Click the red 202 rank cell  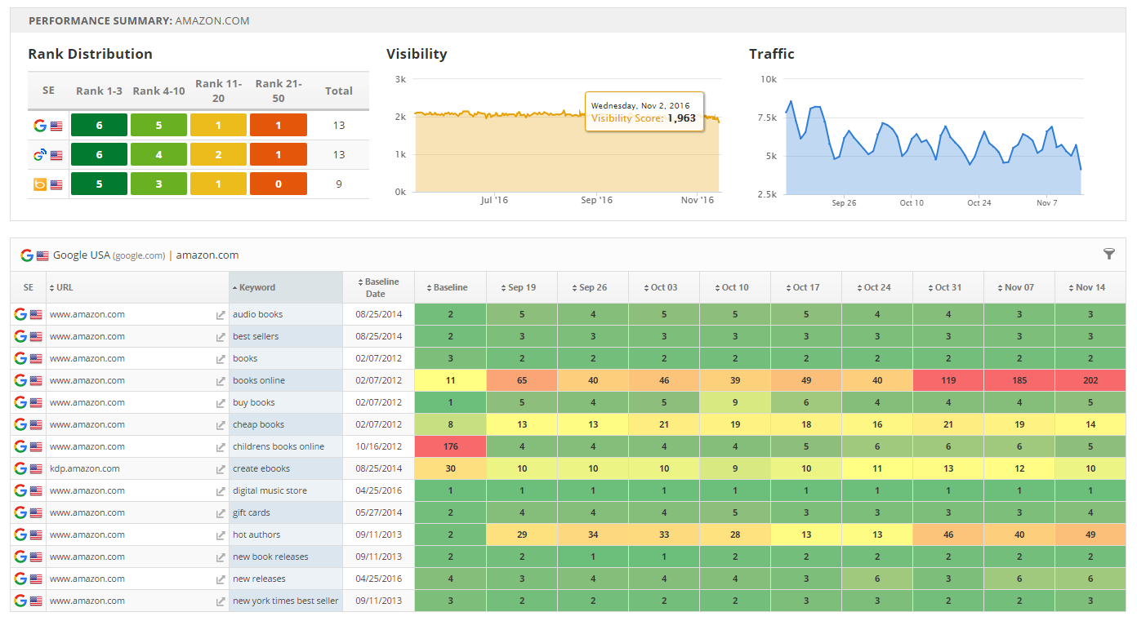click(1090, 380)
